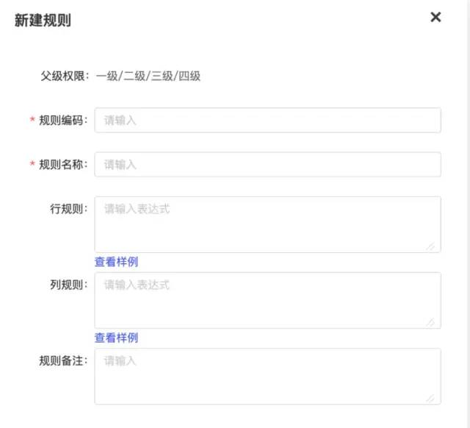Click the 规则备注 field label
Screen dimensions: 470x428
point(62,360)
